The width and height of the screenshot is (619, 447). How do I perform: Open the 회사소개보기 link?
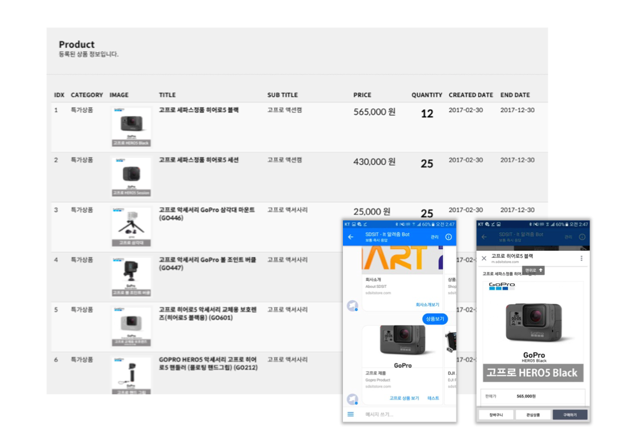point(427,305)
